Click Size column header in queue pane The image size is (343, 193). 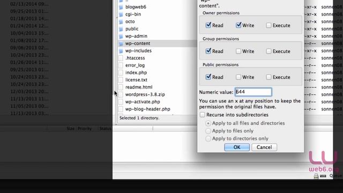(x=70, y=129)
